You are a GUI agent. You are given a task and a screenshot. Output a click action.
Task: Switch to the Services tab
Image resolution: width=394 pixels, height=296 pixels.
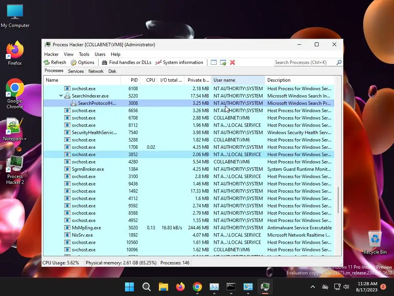[x=76, y=71]
